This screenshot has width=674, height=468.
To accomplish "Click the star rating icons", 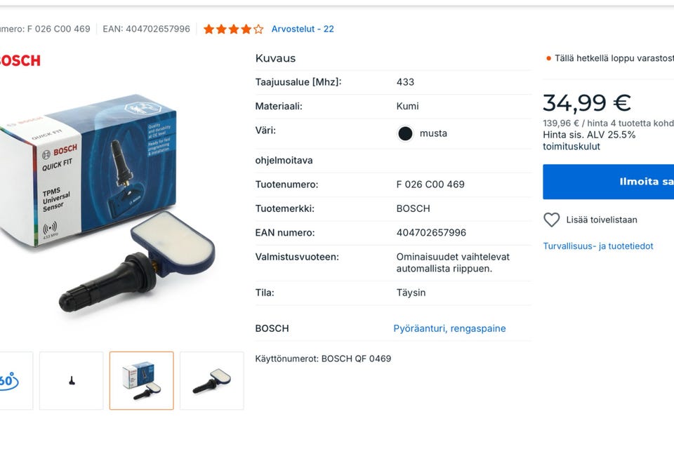I will click(x=233, y=29).
